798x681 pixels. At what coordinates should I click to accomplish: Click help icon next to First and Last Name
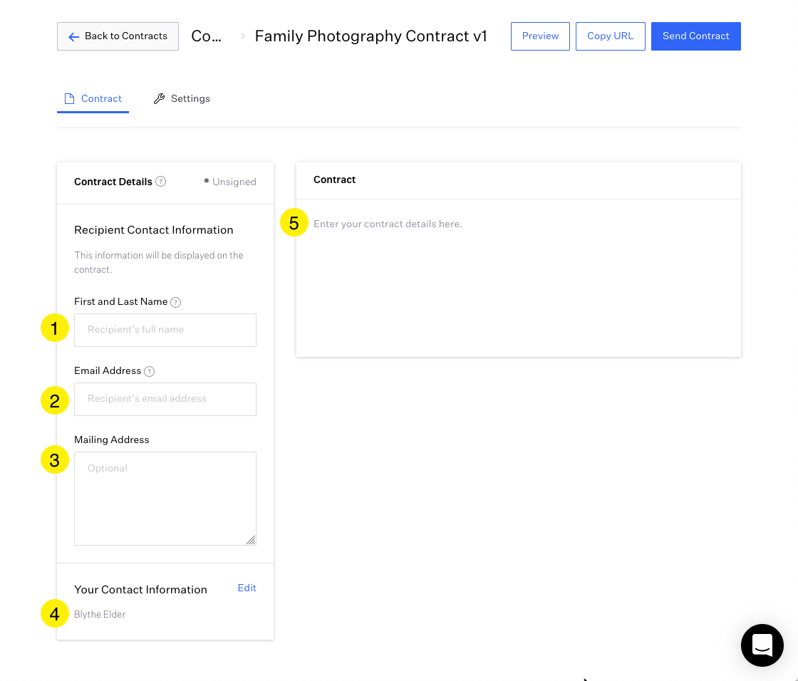pos(176,302)
